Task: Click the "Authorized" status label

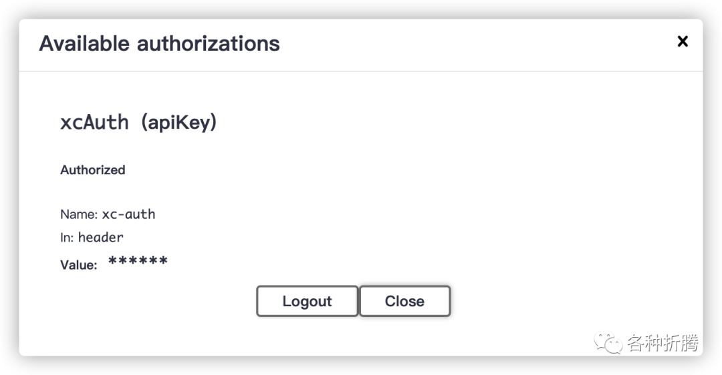Action: click(93, 170)
